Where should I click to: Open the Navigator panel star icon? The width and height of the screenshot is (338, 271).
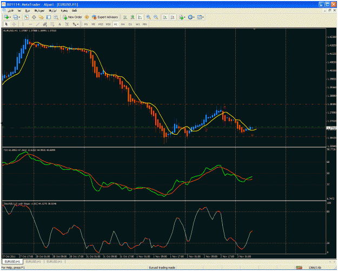pos(41,17)
